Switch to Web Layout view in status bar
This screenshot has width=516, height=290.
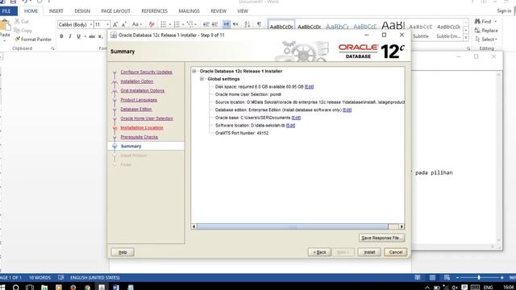(x=447, y=277)
